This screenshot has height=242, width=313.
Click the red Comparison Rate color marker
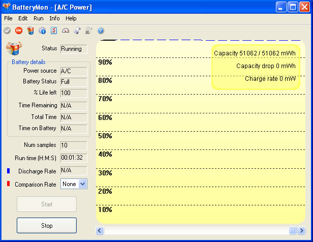click(x=8, y=184)
